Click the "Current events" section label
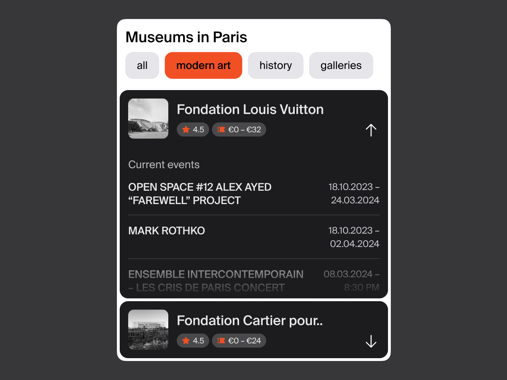The width and height of the screenshot is (507, 380). point(164,165)
